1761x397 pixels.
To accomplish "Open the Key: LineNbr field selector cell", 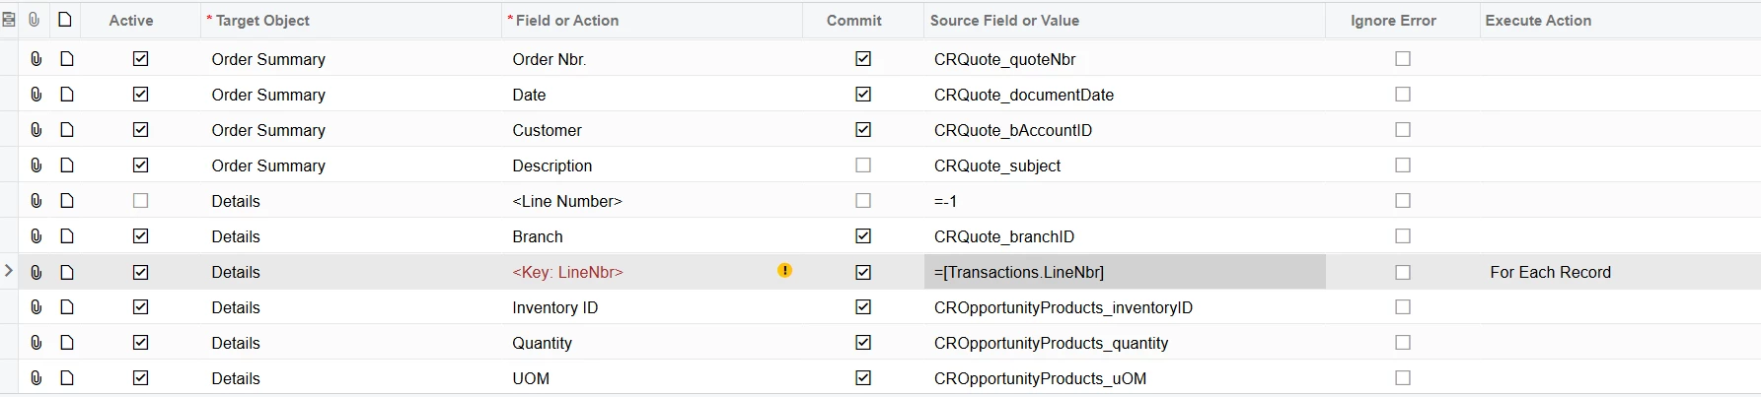I will coord(651,272).
